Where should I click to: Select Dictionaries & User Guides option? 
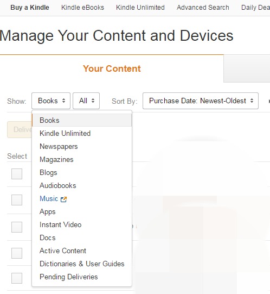[x=82, y=264]
